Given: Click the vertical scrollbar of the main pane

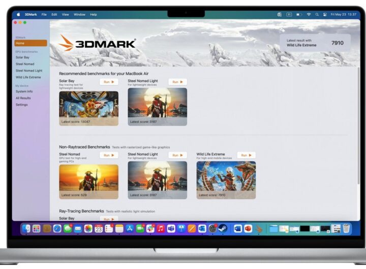Looking at the screenshot, I should tap(358, 126).
